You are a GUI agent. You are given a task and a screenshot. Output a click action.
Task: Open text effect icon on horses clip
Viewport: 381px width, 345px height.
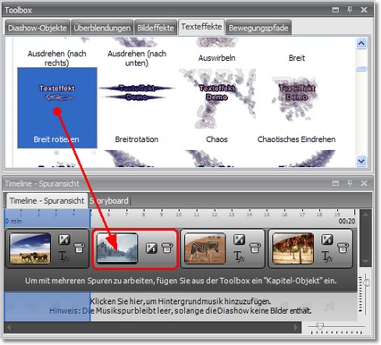click(63, 257)
